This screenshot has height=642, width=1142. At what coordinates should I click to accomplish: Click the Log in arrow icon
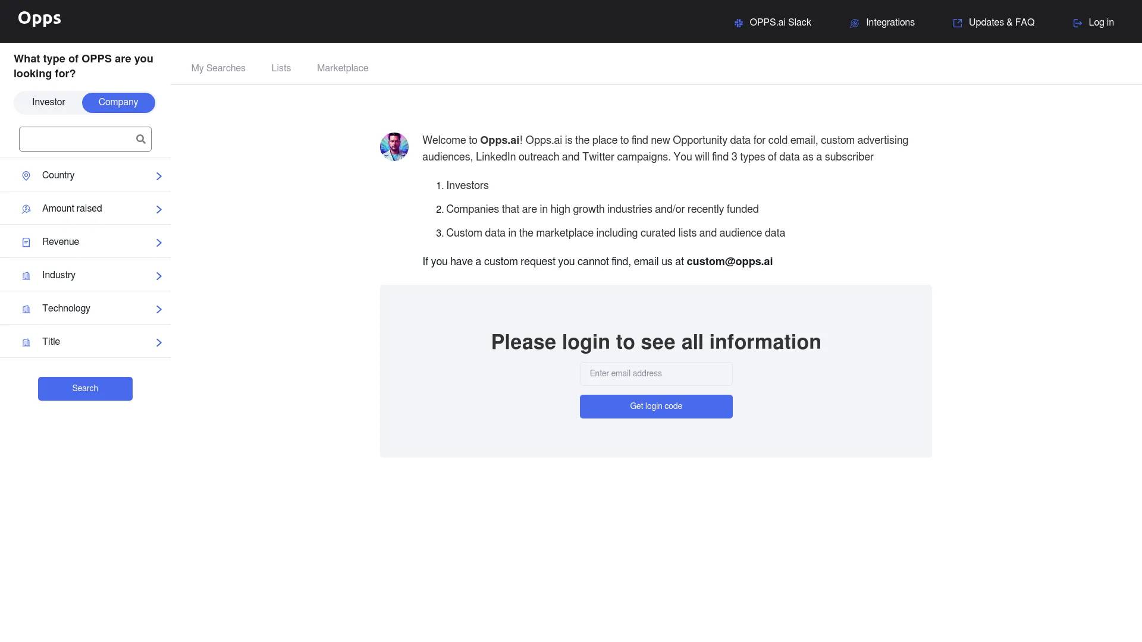pyautogui.click(x=1078, y=23)
